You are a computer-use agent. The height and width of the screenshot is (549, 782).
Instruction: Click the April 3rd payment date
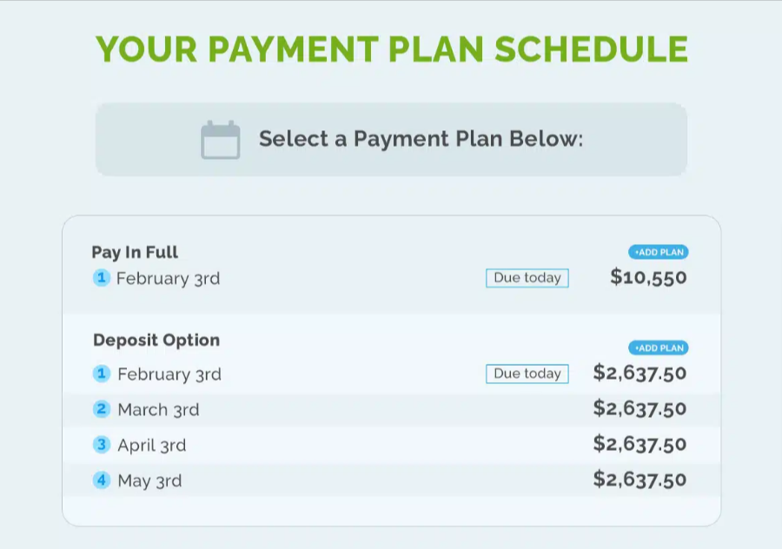152,446
